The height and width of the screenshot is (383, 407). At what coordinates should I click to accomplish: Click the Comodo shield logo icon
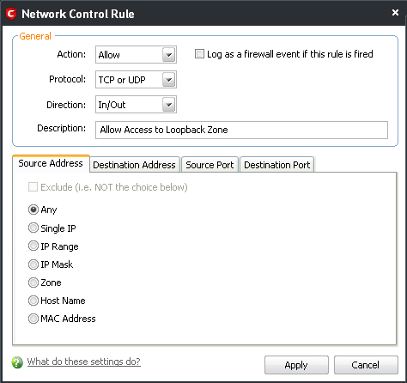(11, 14)
